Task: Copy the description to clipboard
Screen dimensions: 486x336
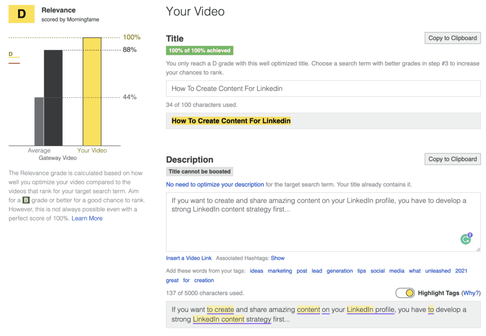Action: [452, 159]
